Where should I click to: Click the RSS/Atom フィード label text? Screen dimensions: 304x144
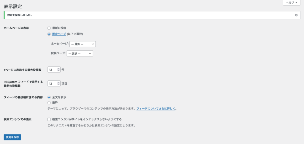(x=23, y=82)
